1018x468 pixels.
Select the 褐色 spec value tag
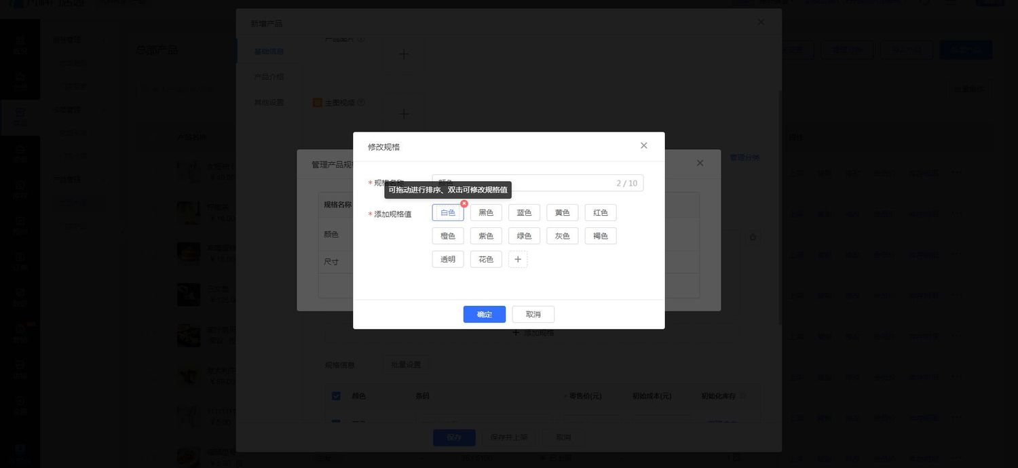point(601,236)
